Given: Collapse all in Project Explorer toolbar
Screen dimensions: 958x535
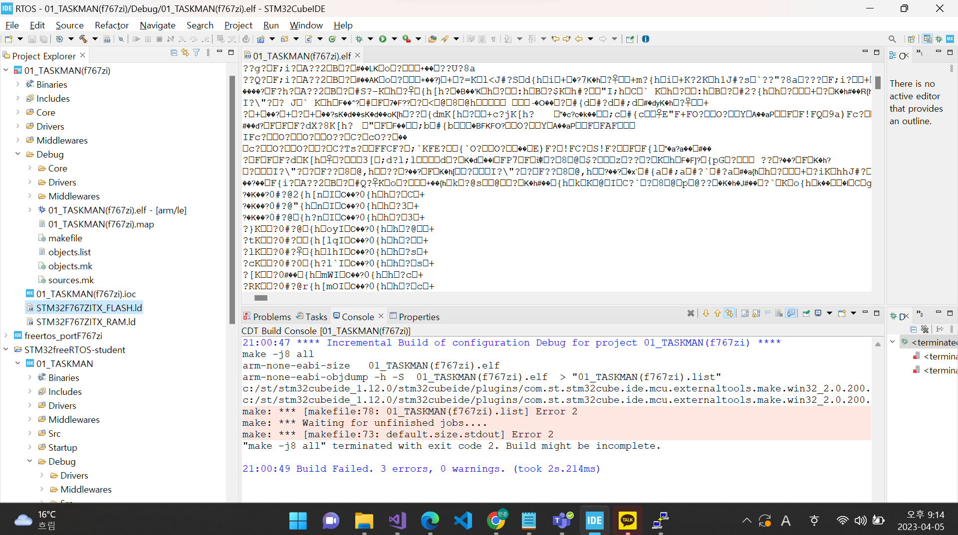Looking at the screenshot, I should (x=174, y=53).
